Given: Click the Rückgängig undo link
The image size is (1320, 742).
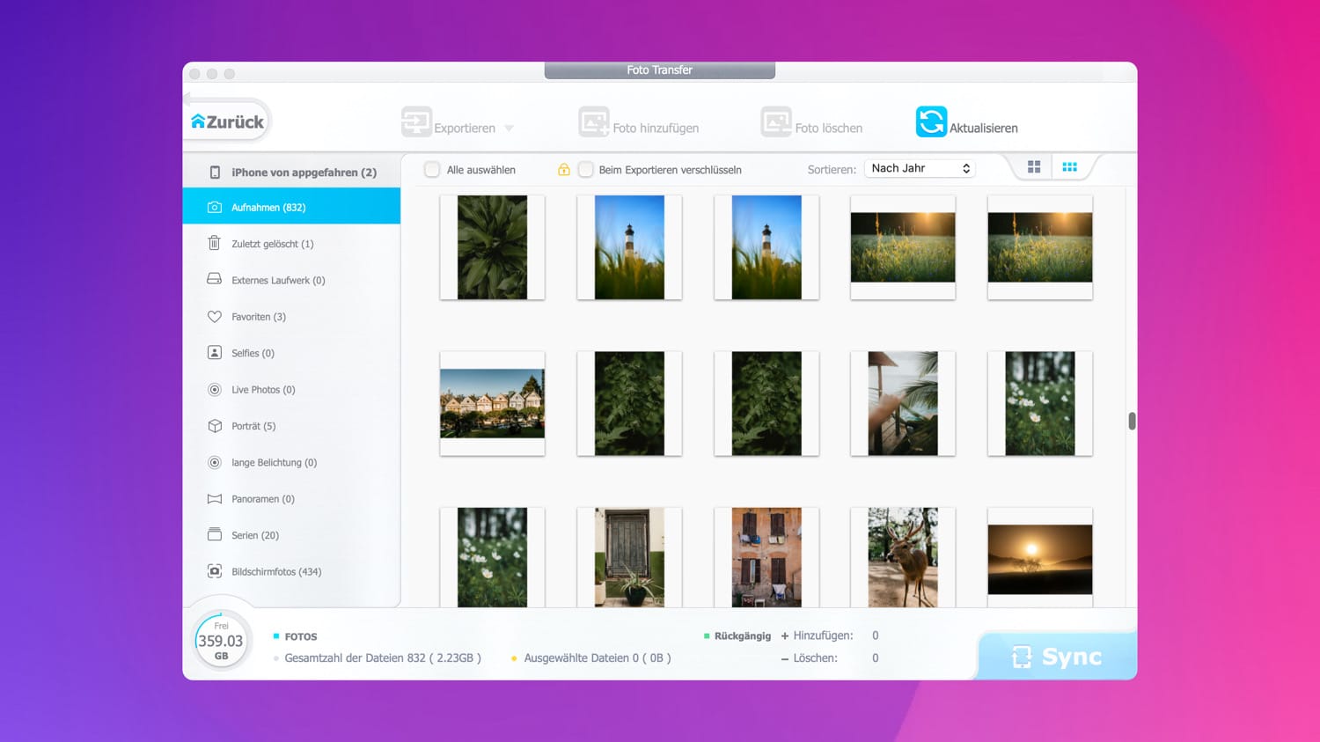Looking at the screenshot, I should (742, 636).
